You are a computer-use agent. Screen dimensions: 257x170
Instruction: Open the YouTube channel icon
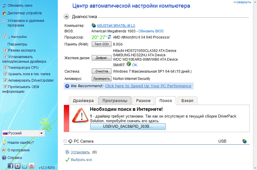pyautogui.click(x=32, y=166)
